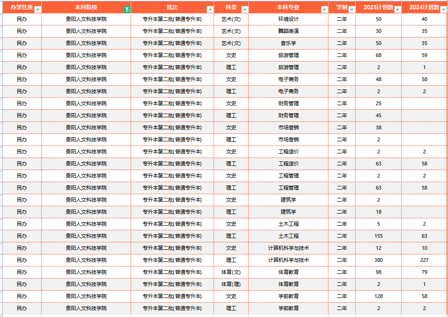Select 财务管理 cell in the 理工 row
The height and width of the screenshot is (317, 448).
[288, 115]
